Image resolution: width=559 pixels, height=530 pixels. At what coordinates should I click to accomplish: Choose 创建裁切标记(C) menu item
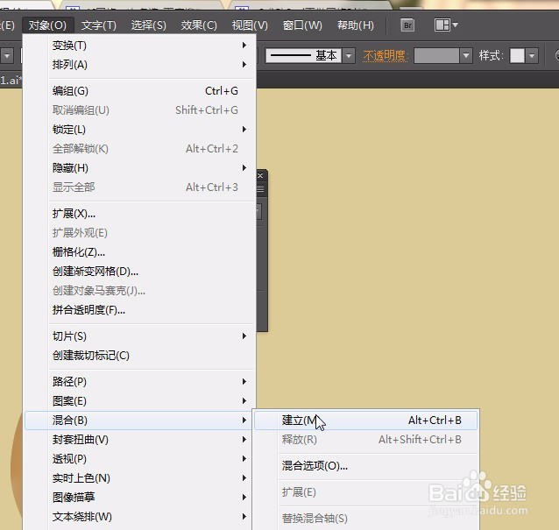[140, 356]
